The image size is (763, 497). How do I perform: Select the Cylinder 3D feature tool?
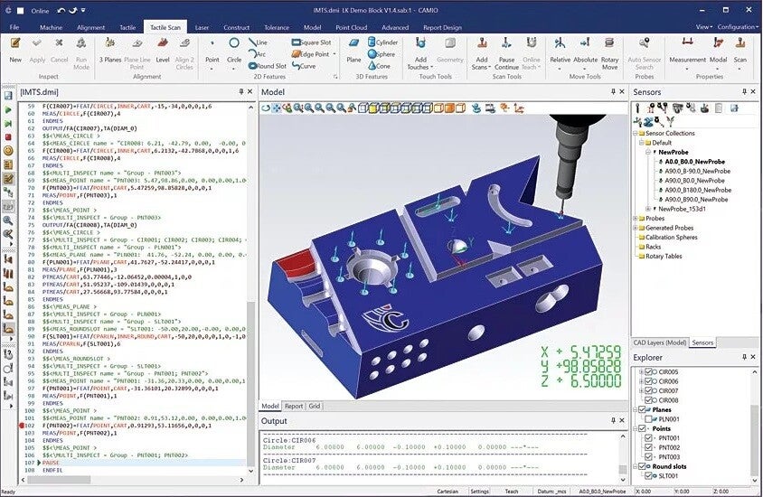[383, 42]
